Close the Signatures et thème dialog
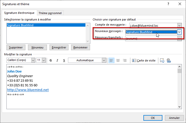 point(180,4)
